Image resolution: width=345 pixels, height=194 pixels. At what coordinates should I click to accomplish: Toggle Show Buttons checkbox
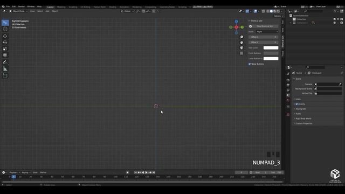pyautogui.click(x=250, y=64)
